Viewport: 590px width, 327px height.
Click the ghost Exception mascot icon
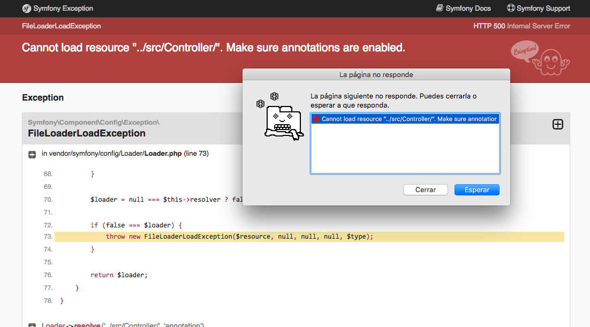click(x=540, y=58)
